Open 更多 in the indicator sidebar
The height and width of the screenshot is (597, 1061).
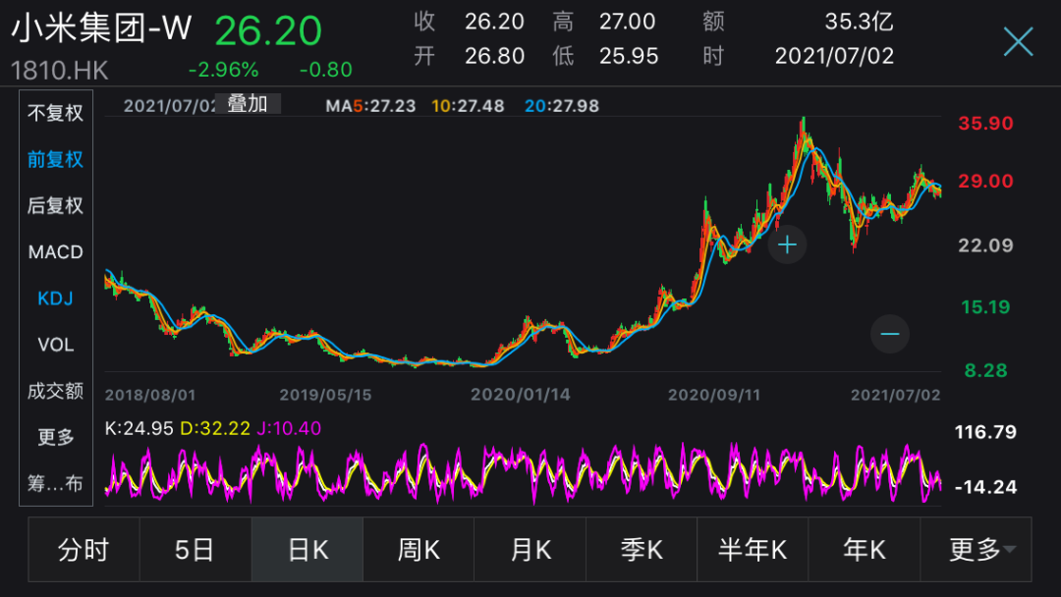click(55, 437)
